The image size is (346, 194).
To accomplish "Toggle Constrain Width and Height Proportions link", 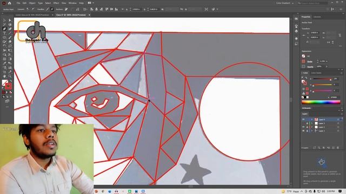I will click(x=340, y=35).
